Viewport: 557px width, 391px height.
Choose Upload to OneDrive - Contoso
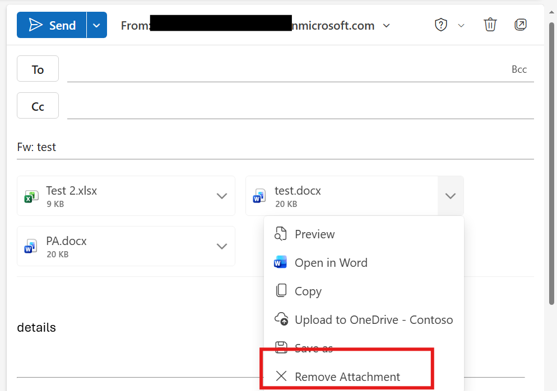point(364,320)
